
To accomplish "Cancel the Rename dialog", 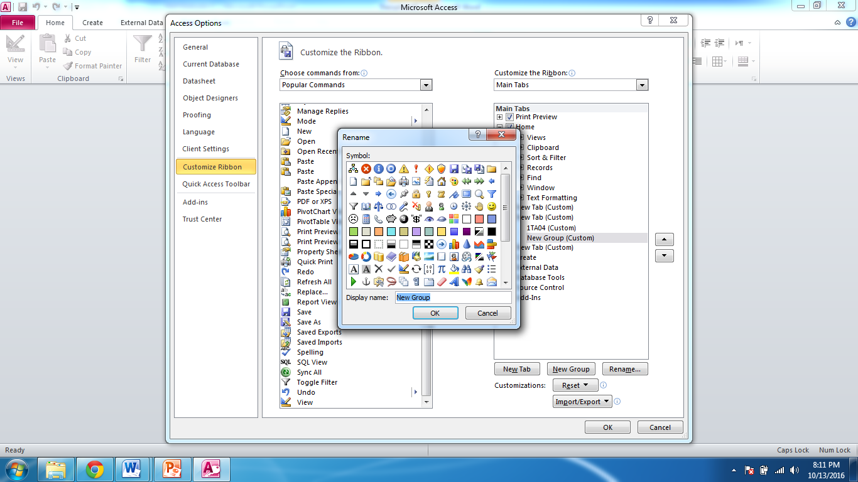I will click(487, 313).
